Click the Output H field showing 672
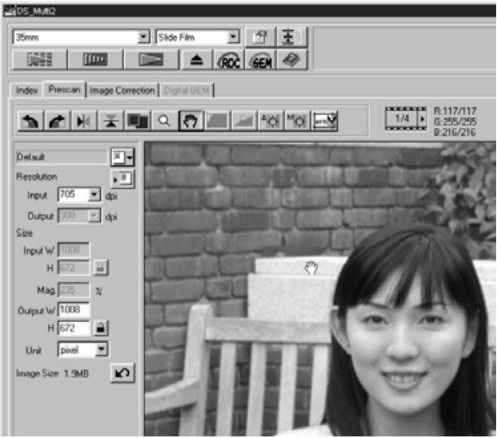 (73, 328)
